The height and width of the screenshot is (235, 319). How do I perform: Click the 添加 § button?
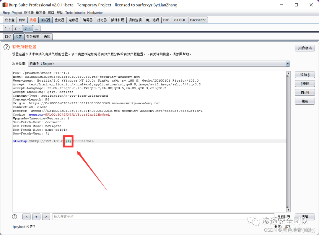(x=305, y=75)
